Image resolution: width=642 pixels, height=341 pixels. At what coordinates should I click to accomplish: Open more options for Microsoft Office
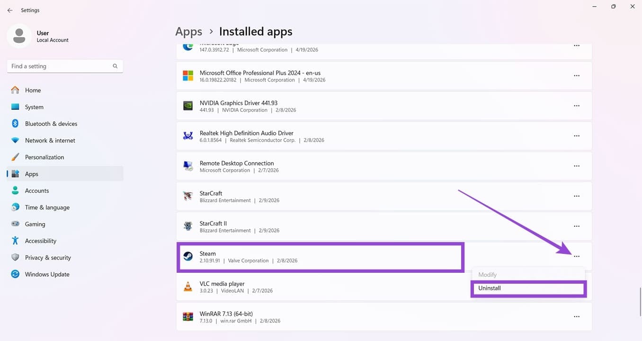point(577,76)
